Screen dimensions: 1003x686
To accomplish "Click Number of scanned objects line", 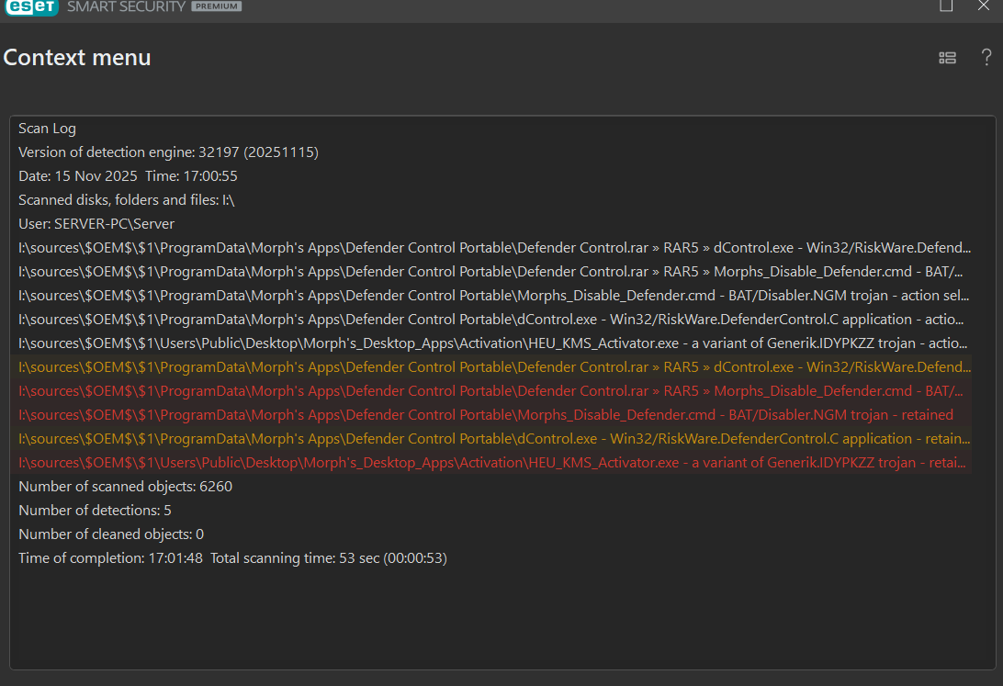I will click(x=125, y=487).
